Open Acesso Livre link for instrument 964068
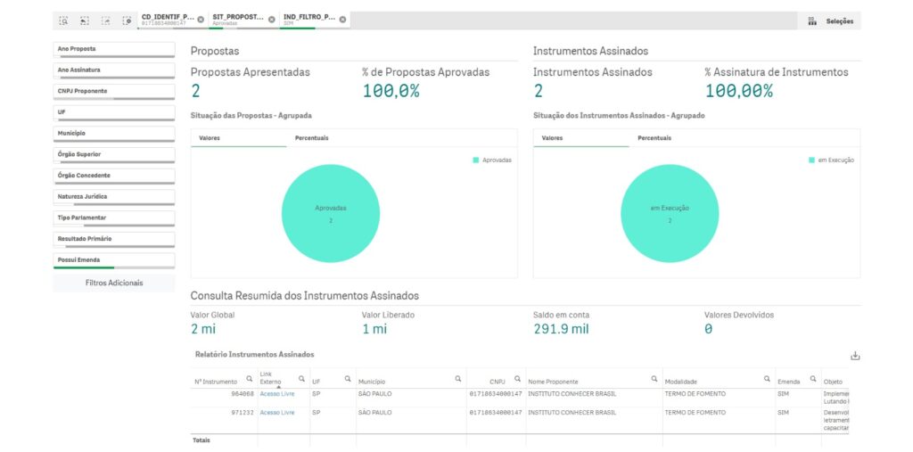The image size is (913, 452). click(276, 393)
